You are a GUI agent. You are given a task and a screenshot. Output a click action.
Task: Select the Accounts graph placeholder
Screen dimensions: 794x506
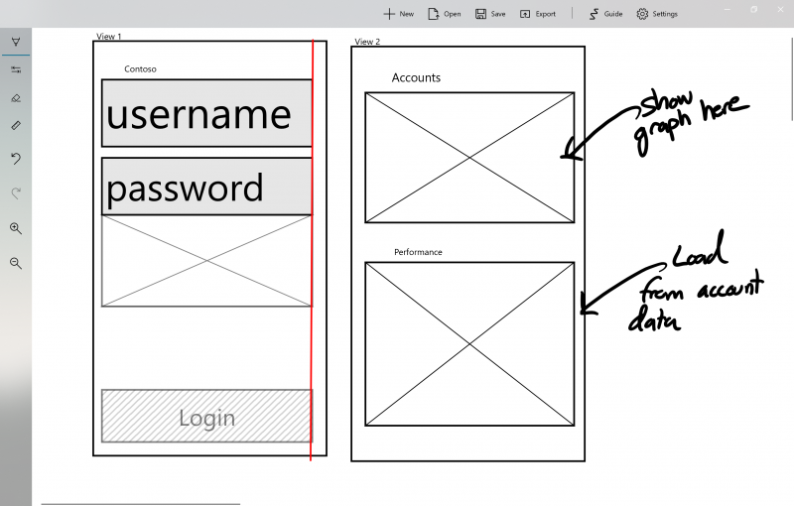[469, 158]
